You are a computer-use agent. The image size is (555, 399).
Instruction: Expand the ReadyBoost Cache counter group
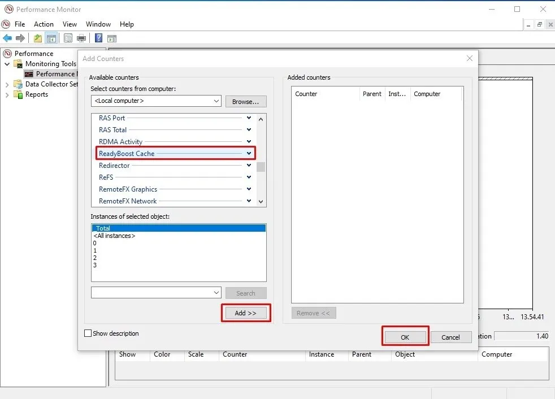[x=249, y=154]
